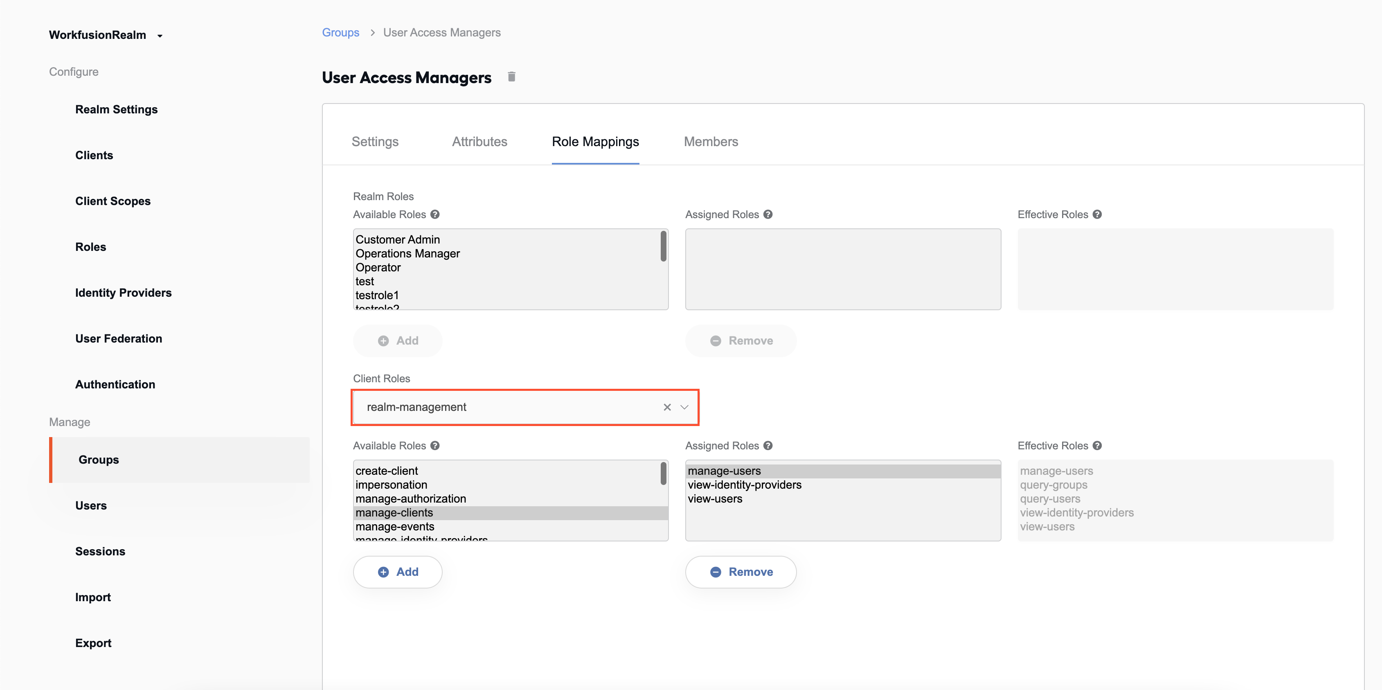Add the selected client role
This screenshot has width=1382, height=690.
(x=398, y=572)
